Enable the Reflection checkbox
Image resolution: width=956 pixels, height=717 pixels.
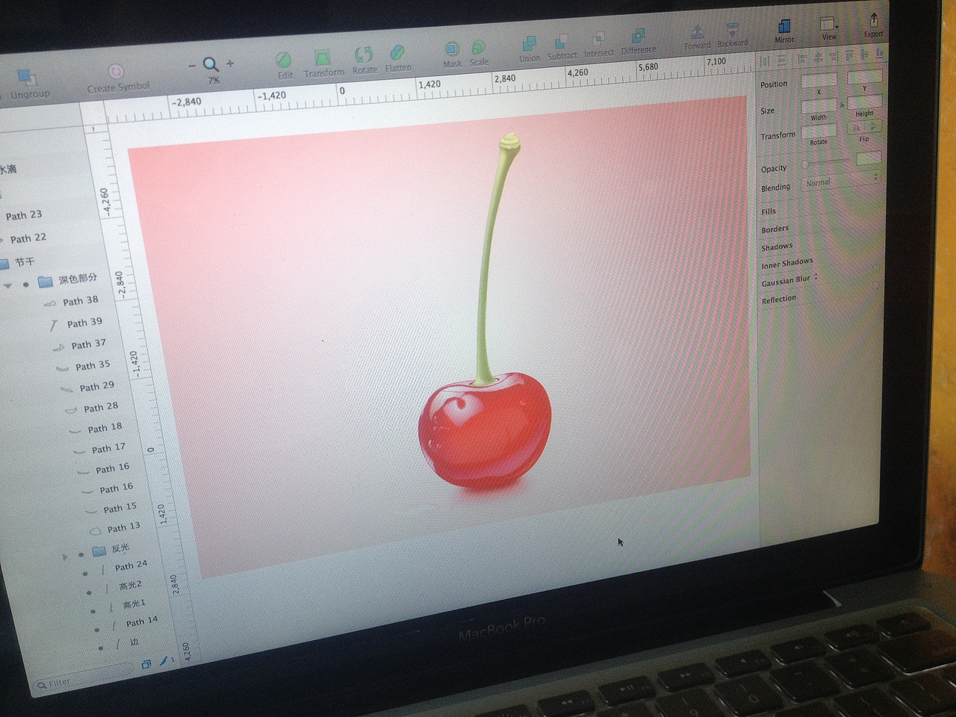[875, 285]
